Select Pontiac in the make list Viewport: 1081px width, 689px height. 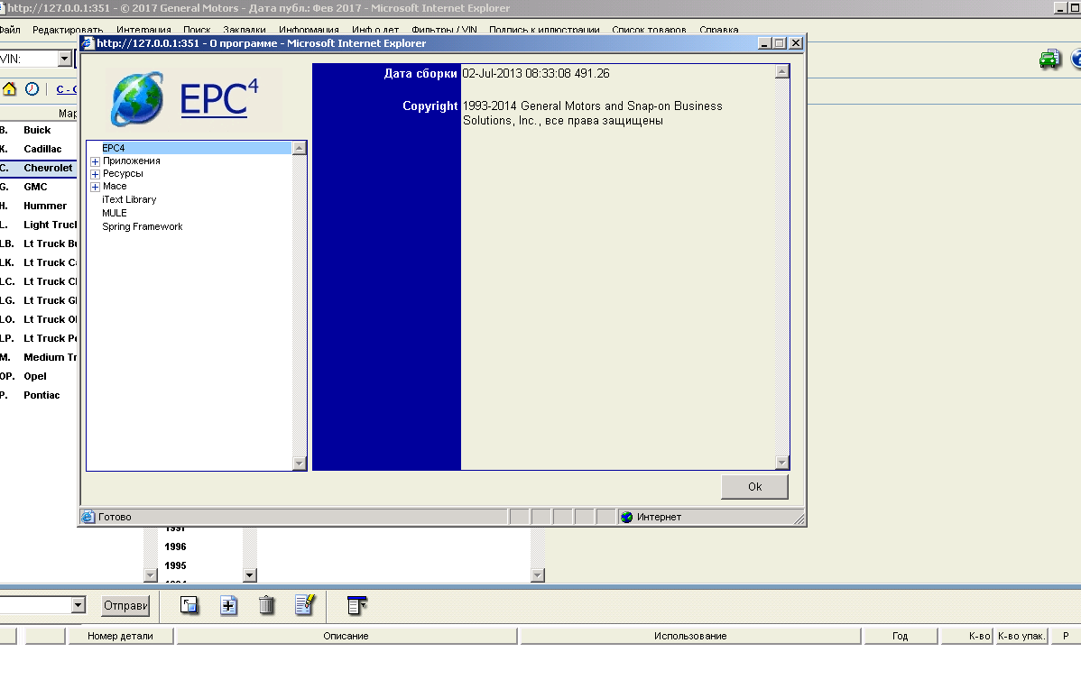click(x=42, y=396)
